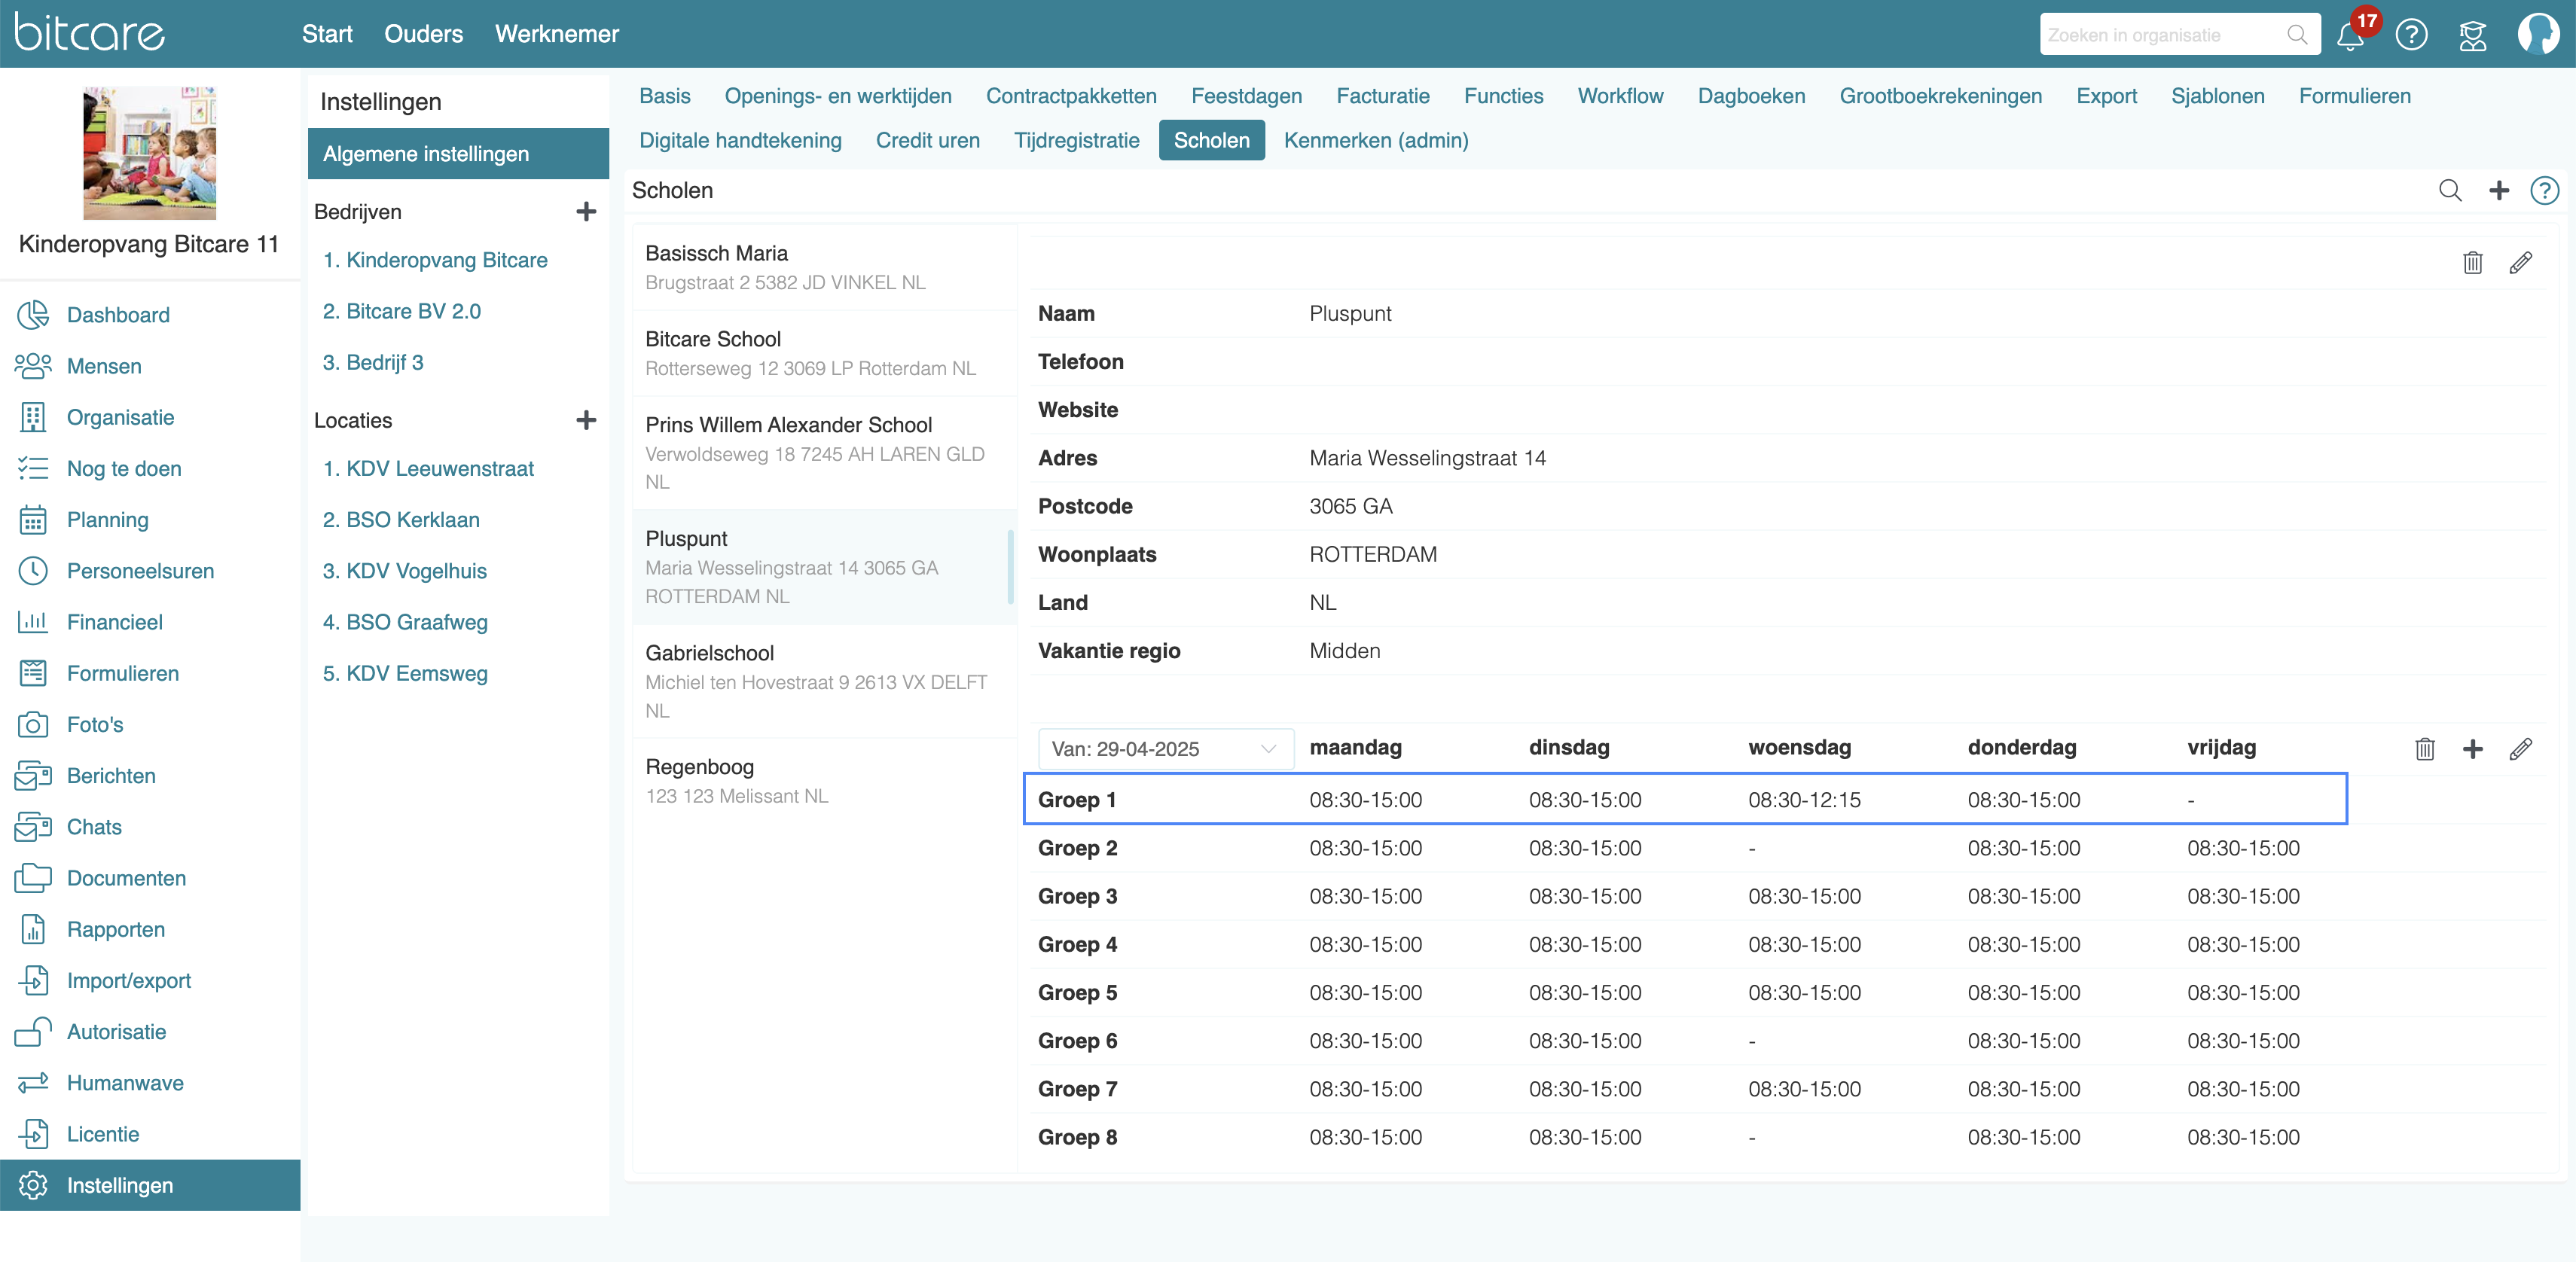Search schools with magnifier icon

point(2450,190)
